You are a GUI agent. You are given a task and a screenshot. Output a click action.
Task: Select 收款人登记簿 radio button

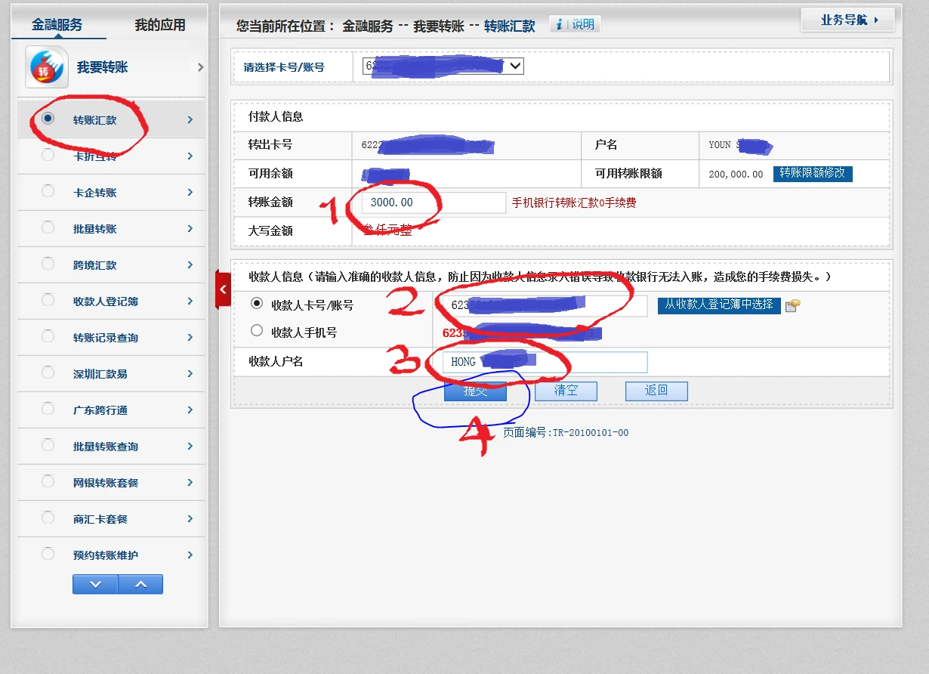(x=48, y=301)
